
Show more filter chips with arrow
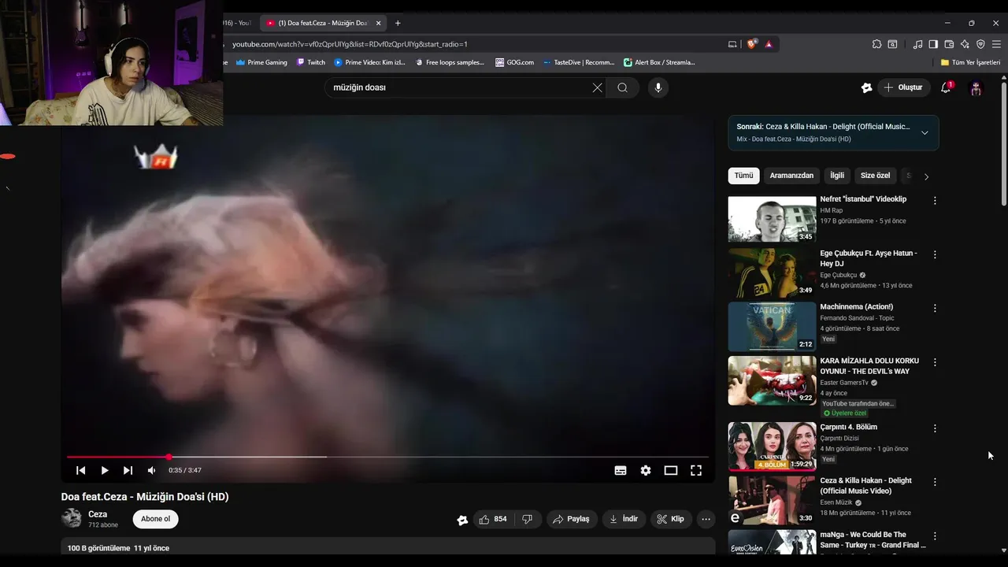pos(926,176)
